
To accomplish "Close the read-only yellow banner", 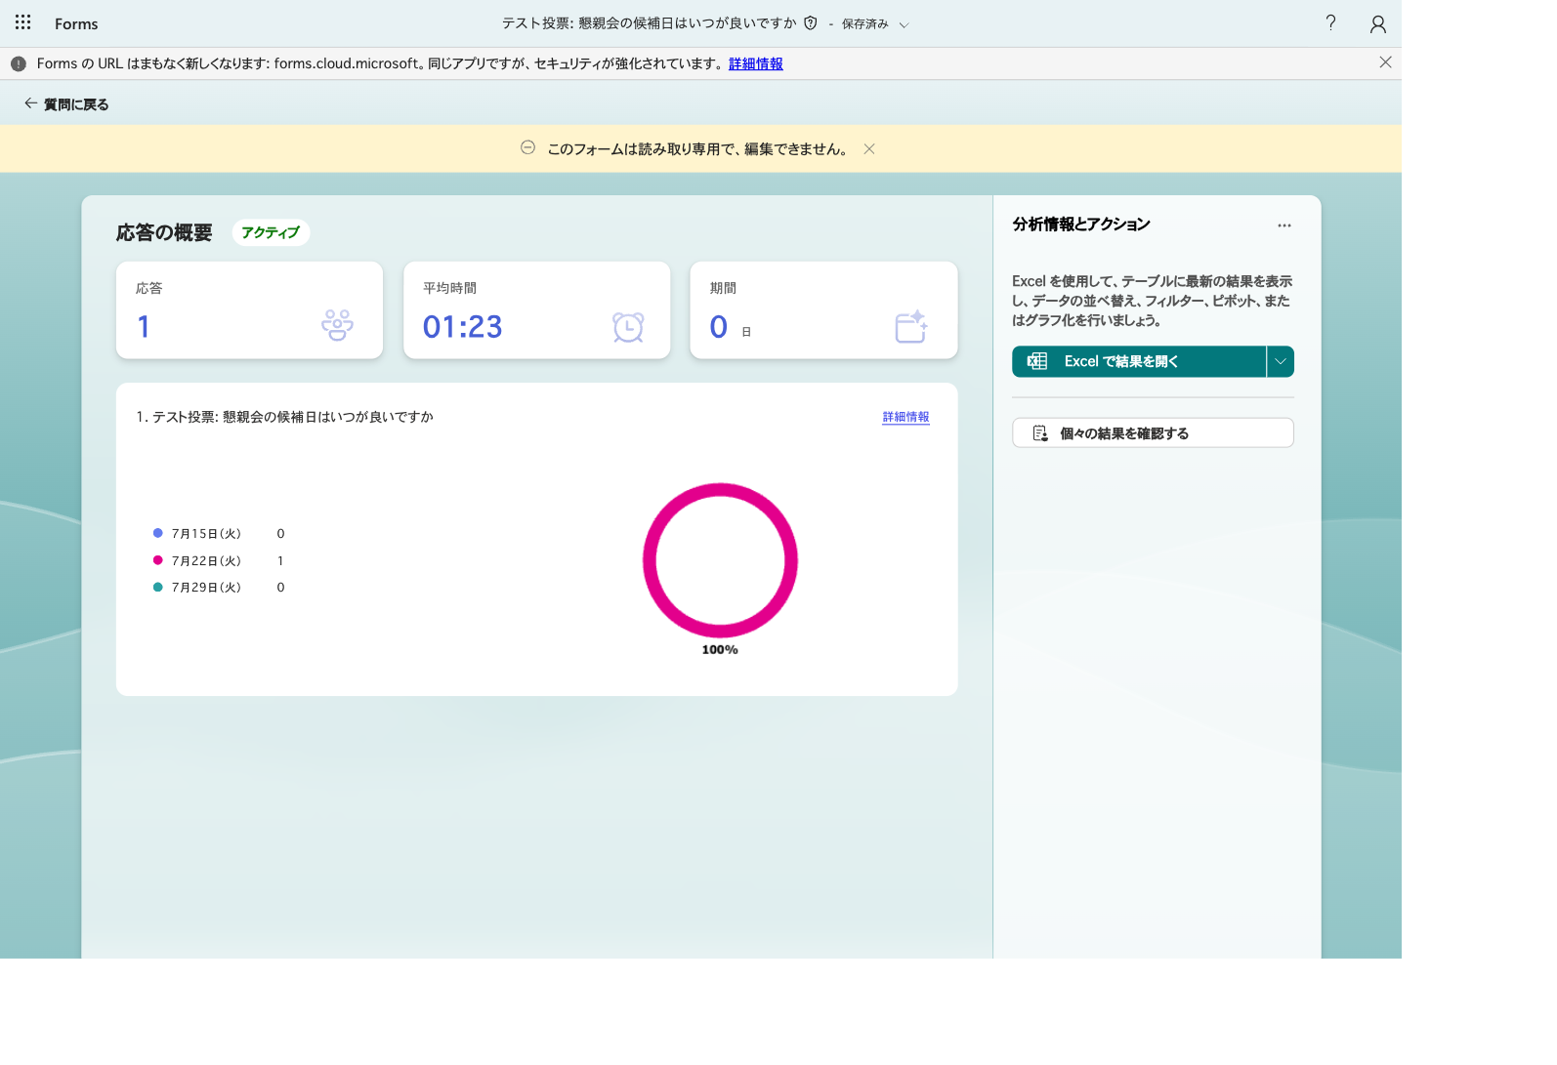I will tap(869, 149).
